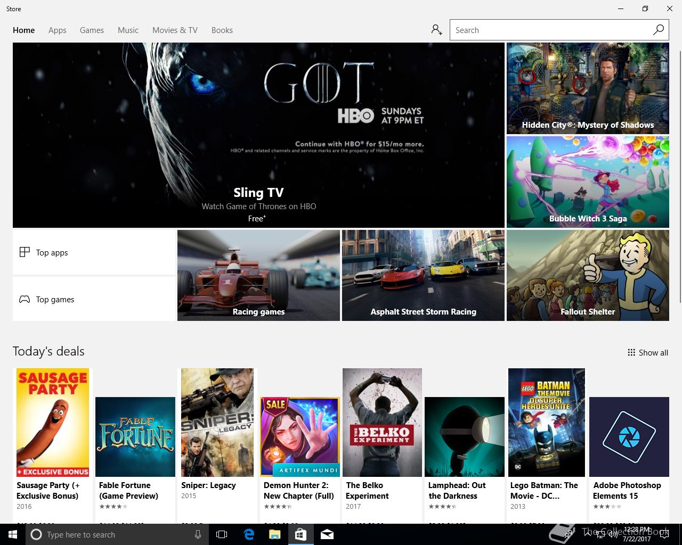Open Mail app from taskbar
Viewport: 682px width, 545px height.
[x=327, y=534]
